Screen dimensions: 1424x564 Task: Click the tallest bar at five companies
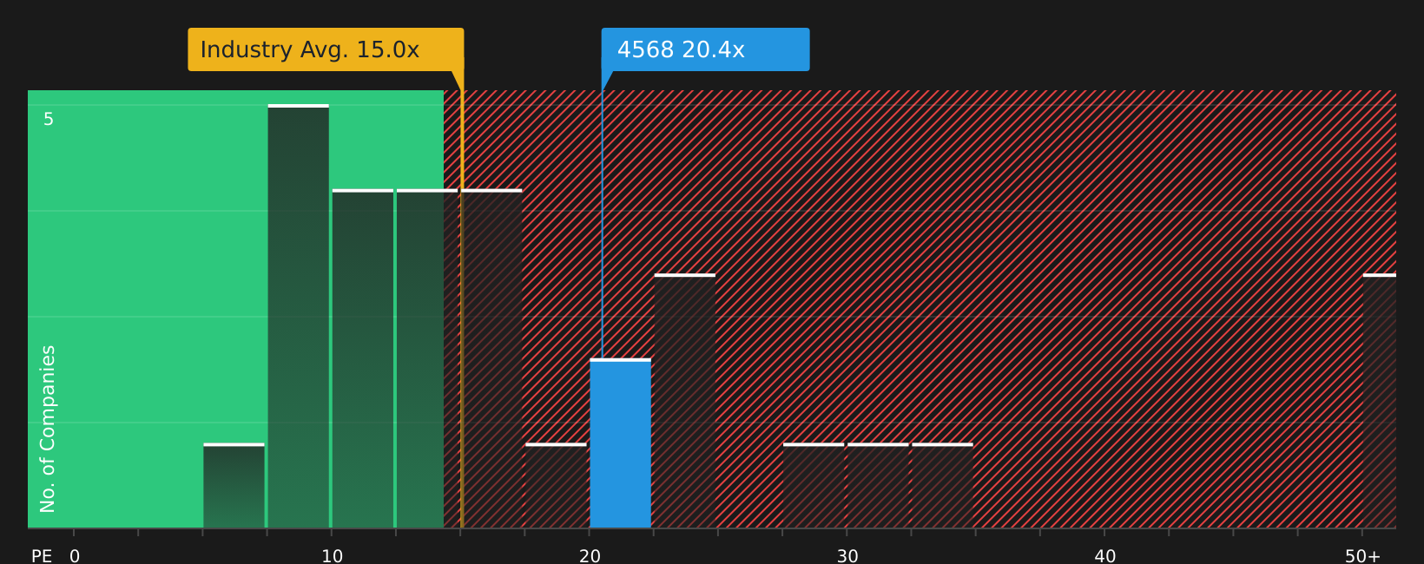[299, 316]
